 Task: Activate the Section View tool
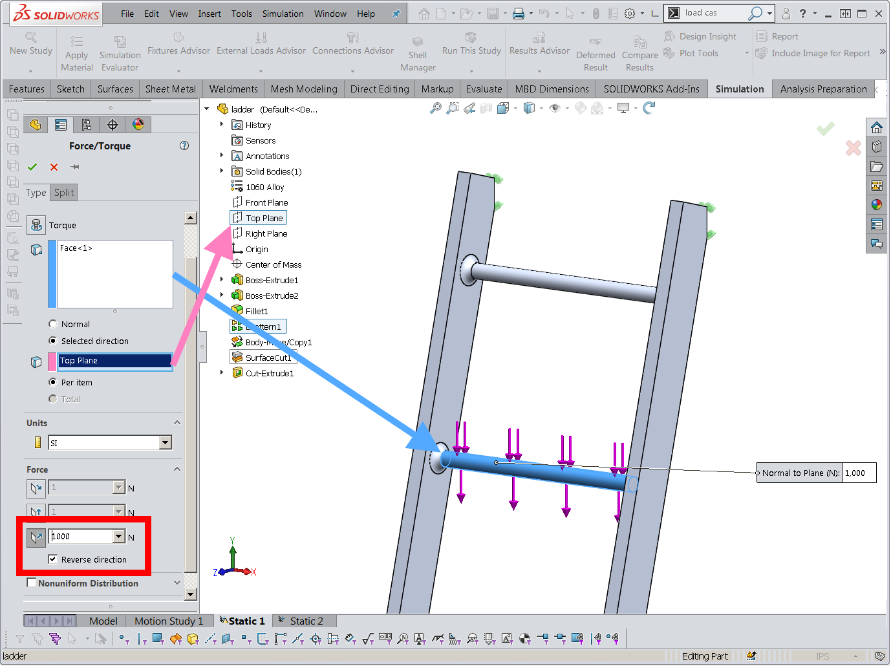tap(486, 108)
